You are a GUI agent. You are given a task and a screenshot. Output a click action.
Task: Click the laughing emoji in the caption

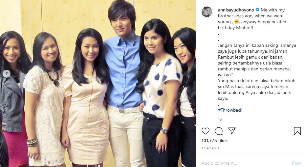pos(236,22)
